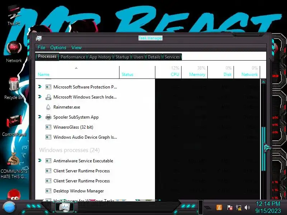Viewport: 287px width, 215px height.
Task: Expand Spooler SubSystem App row
Action: (40, 117)
